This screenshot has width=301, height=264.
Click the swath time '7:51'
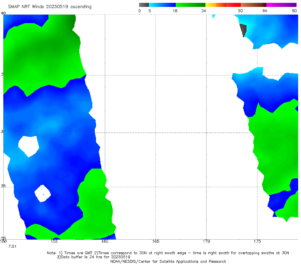coord(12,247)
